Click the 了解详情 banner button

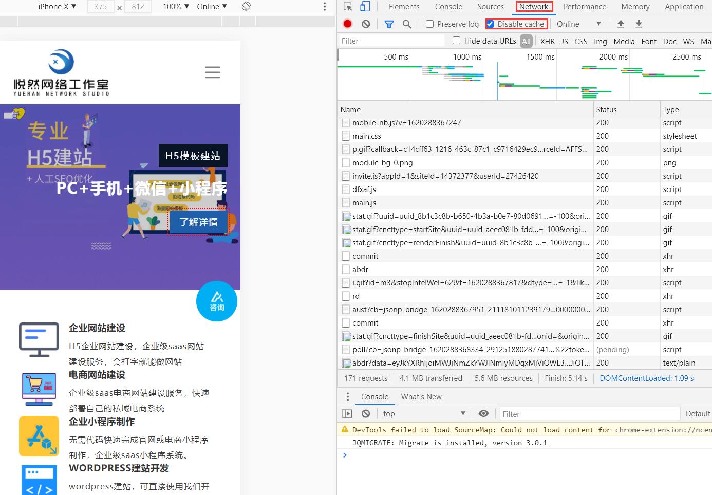click(199, 222)
